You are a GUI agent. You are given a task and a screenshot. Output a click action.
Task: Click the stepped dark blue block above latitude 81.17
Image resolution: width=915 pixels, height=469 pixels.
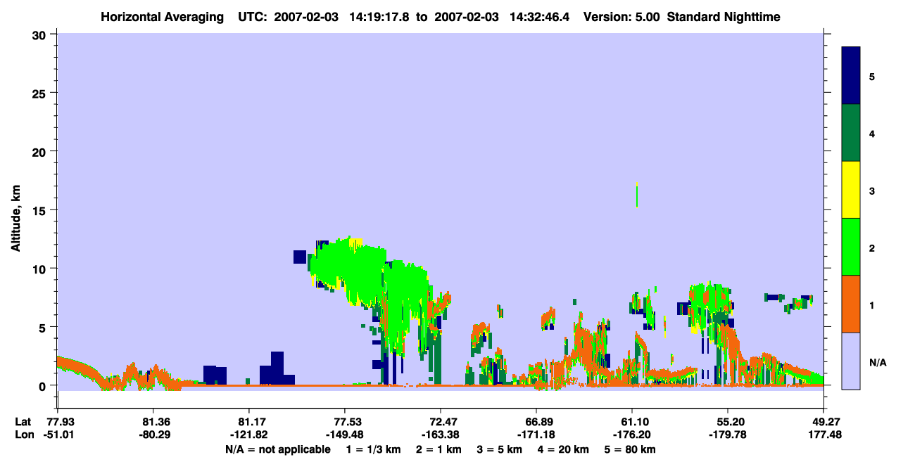[277, 369]
